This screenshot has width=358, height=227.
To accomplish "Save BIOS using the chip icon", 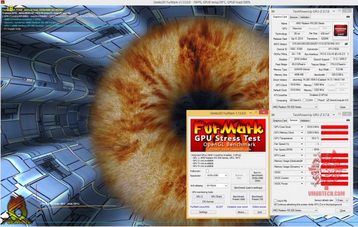I will (x=347, y=44).
